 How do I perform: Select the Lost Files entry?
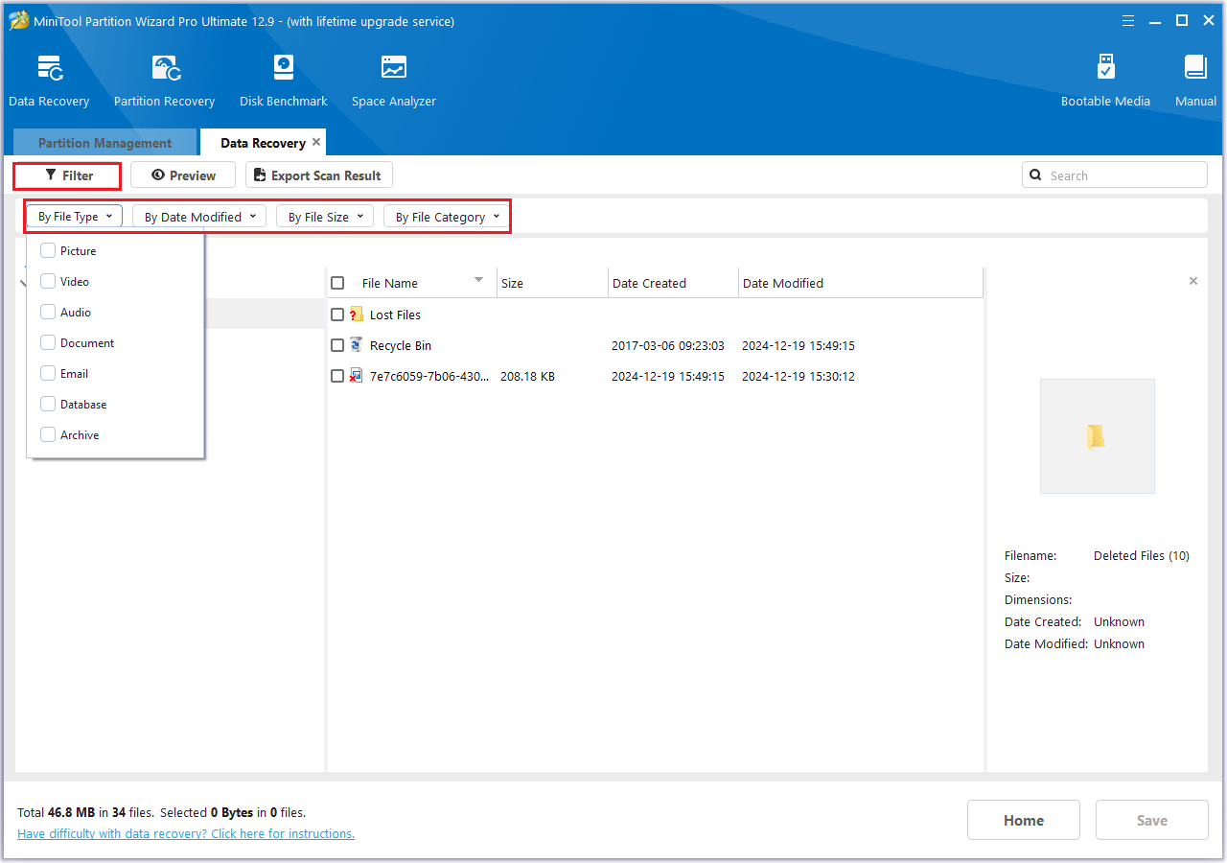point(395,315)
